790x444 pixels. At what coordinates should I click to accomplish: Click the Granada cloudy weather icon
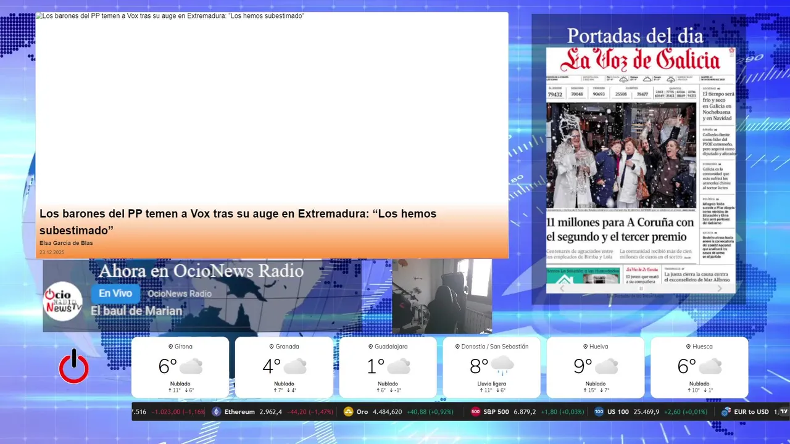295,366
